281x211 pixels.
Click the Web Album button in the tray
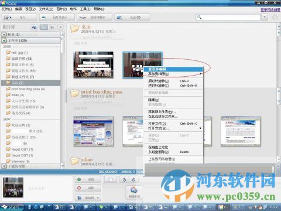click(134, 192)
